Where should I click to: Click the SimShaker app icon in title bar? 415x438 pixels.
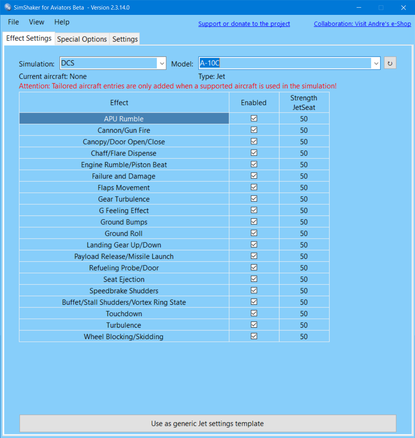pos(8,7)
